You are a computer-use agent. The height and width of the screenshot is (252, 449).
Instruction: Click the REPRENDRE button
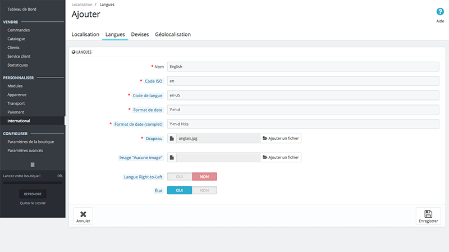33,194
